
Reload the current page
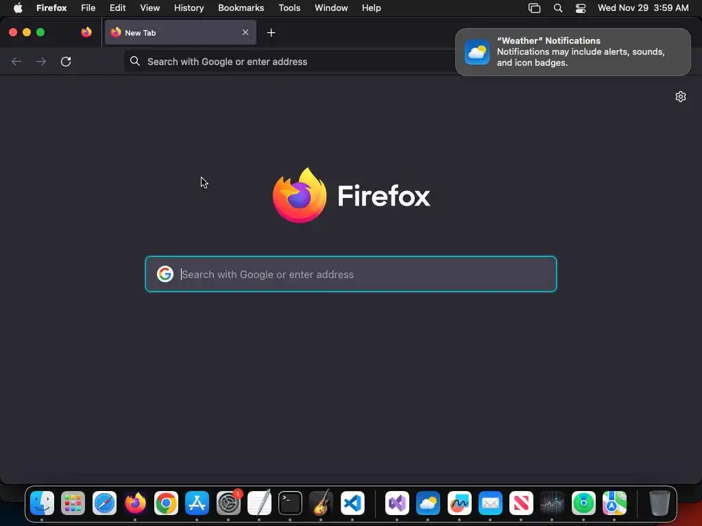click(x=66, y=61)
